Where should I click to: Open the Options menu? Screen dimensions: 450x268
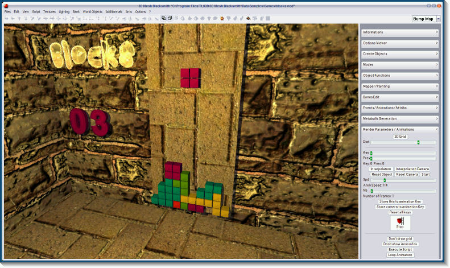(141, 12)
